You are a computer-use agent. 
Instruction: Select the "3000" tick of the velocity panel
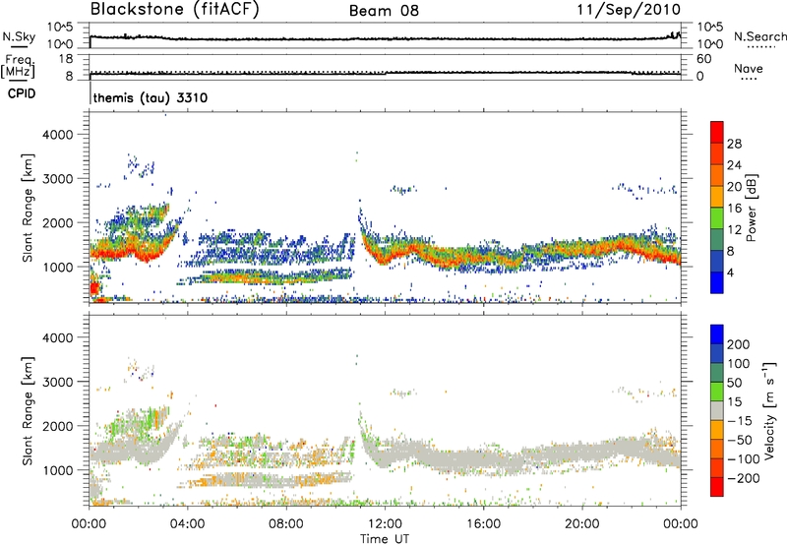coord(58,382)
